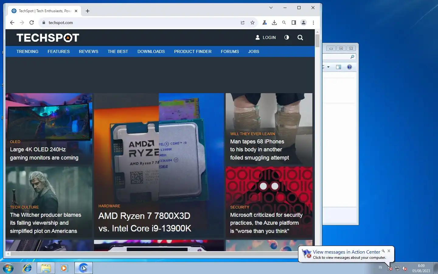Open the Chrome Labs flask icon
The image size is (438, 274).
point(265,23)
